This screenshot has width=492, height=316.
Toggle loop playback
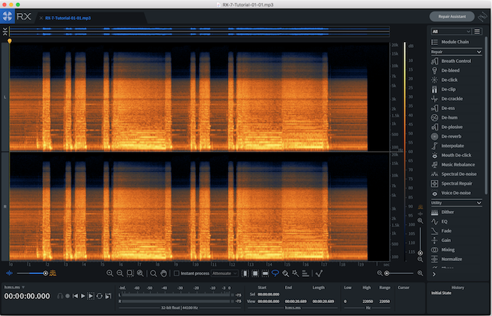click(99, 296)
